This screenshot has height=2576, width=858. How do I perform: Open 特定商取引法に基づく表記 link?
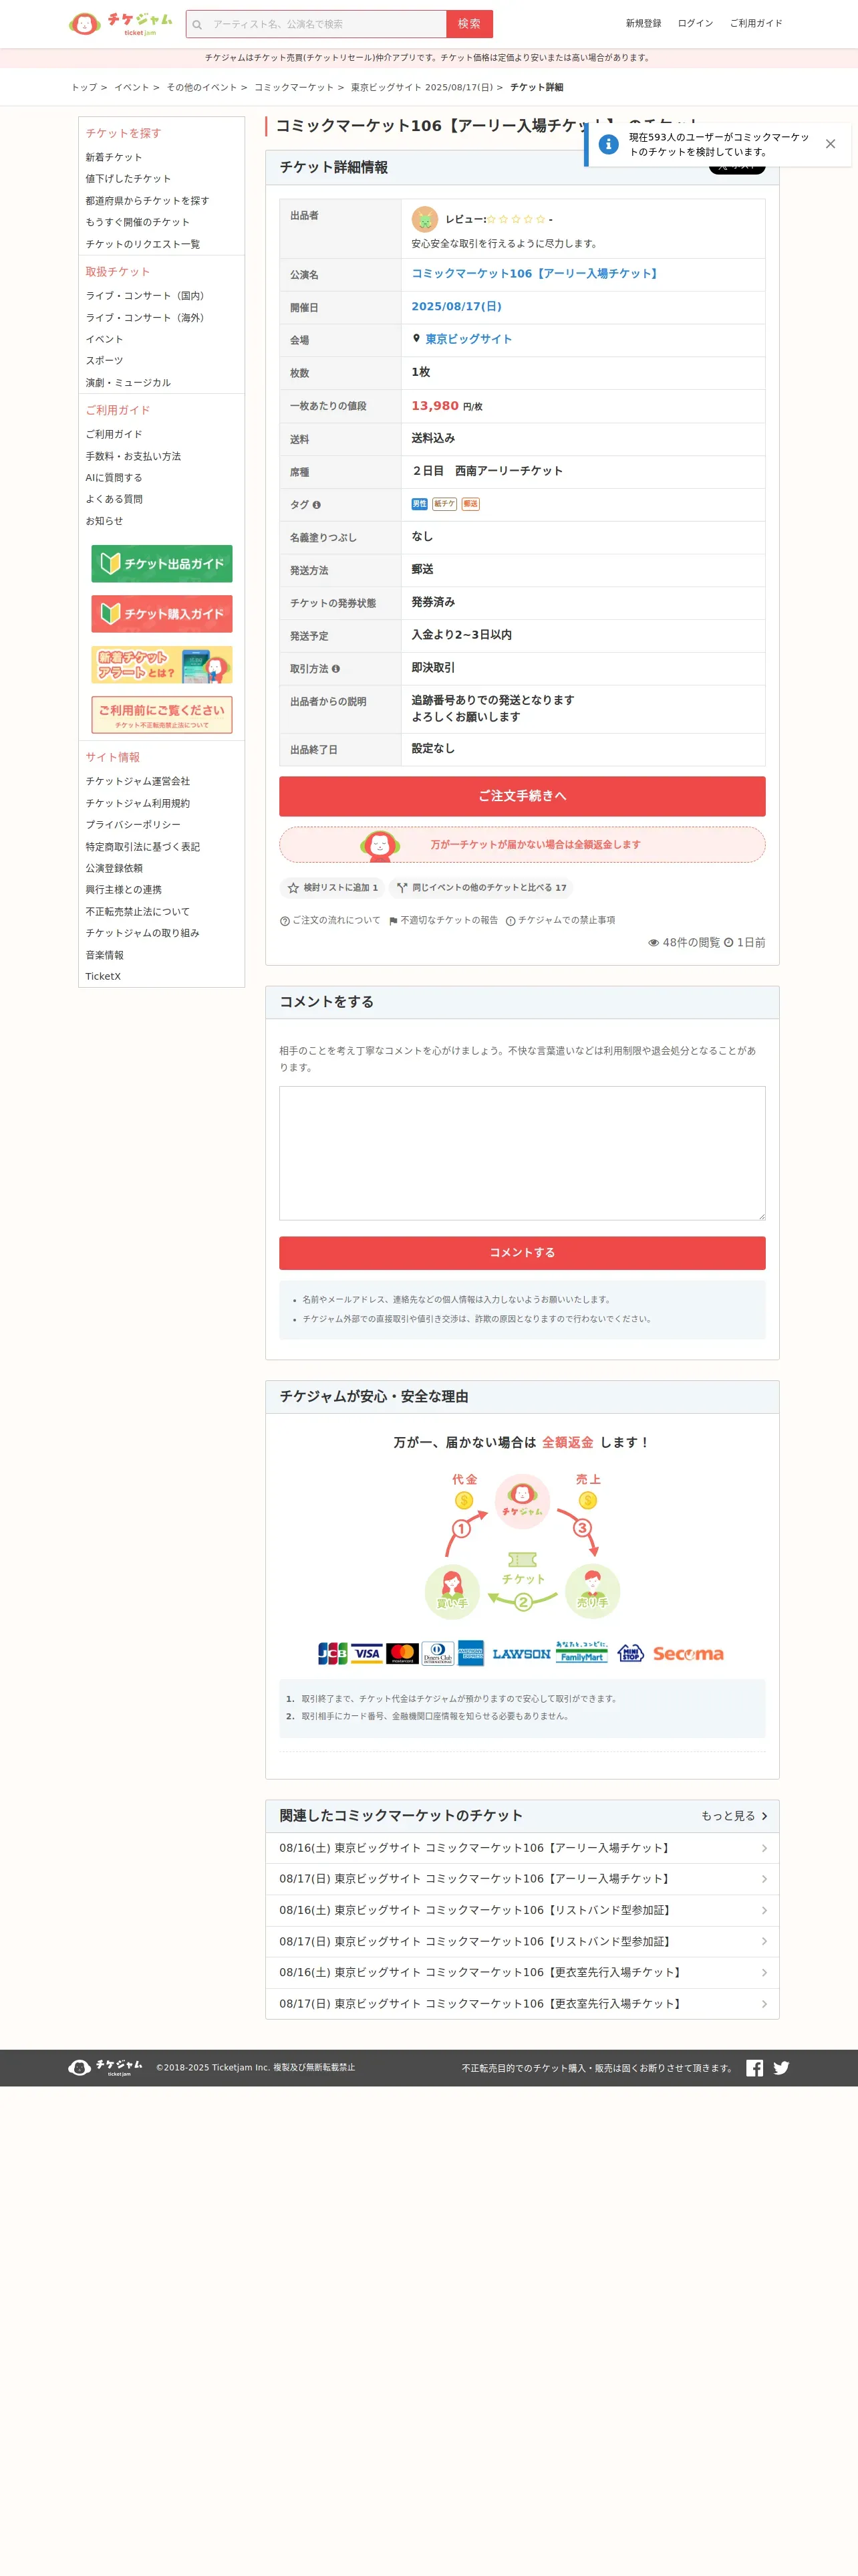143,848
